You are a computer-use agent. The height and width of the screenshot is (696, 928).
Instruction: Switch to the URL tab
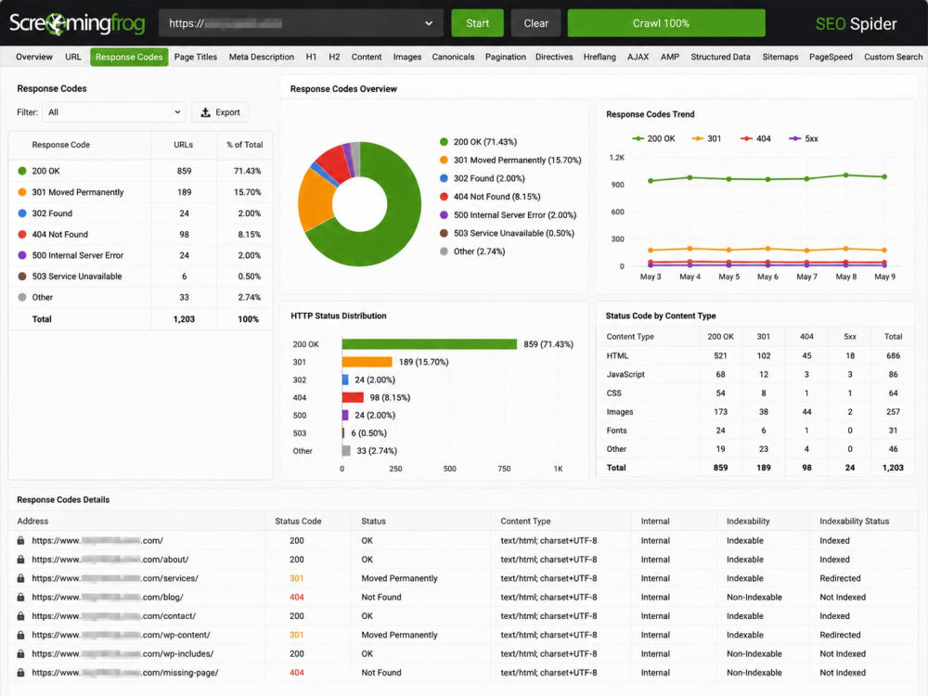click(x=73, y=57)
